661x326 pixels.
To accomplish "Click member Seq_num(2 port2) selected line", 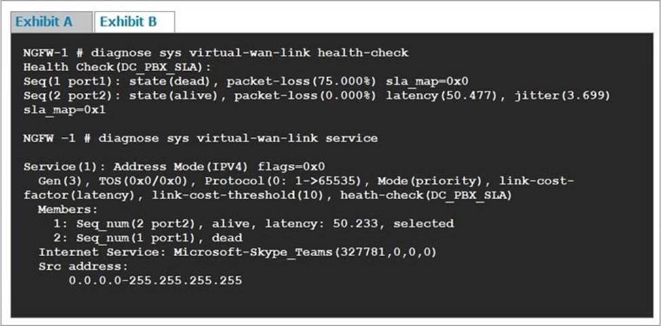I will point(253,223).
